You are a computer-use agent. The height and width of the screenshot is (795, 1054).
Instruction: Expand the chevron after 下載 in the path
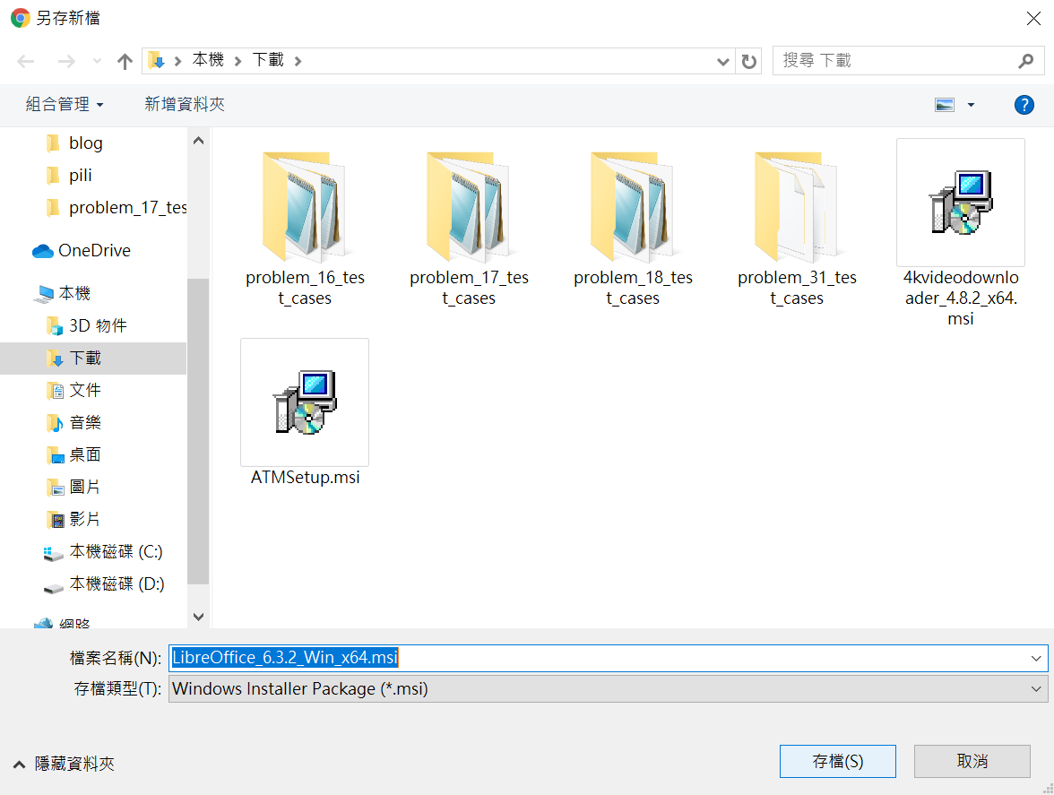coord(298,61)
